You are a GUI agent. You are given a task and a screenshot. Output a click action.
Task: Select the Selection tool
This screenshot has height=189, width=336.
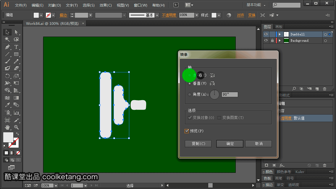(7, 32)
